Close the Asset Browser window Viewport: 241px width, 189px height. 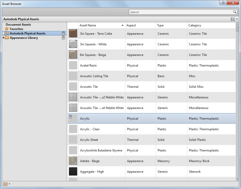[233, 3]
